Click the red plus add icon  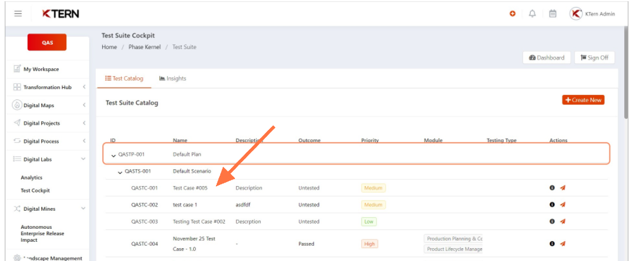coord(512,13)
